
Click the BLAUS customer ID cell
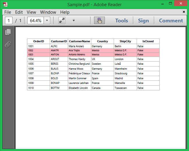59,69
